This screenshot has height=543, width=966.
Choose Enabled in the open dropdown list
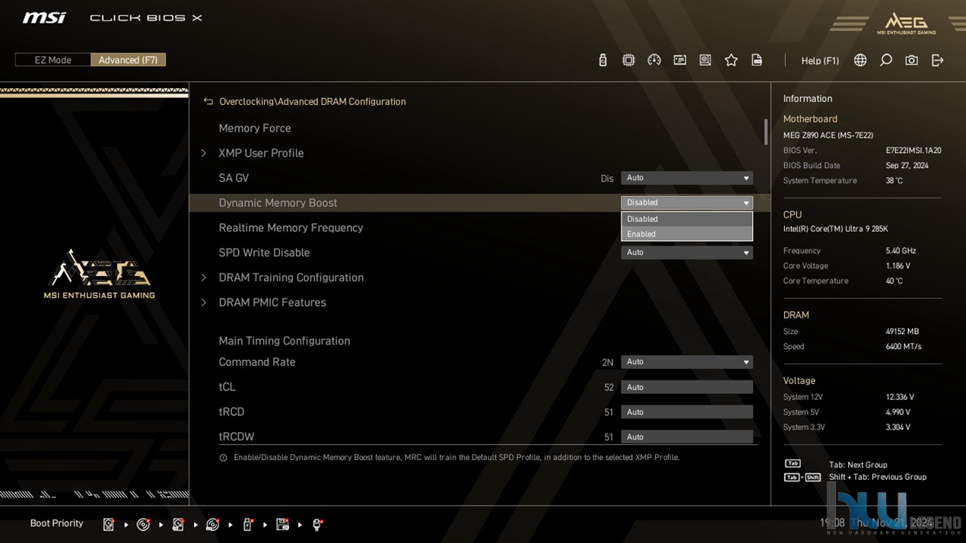coord(687,234)
